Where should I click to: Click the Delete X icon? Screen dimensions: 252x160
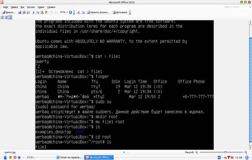(x=46, y=12)
